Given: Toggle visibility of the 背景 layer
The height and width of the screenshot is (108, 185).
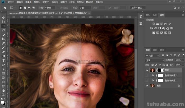Looking at the screenshot, I should click(147, 85).
